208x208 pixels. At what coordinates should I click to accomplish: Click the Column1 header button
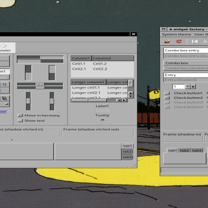pos(81,58)
